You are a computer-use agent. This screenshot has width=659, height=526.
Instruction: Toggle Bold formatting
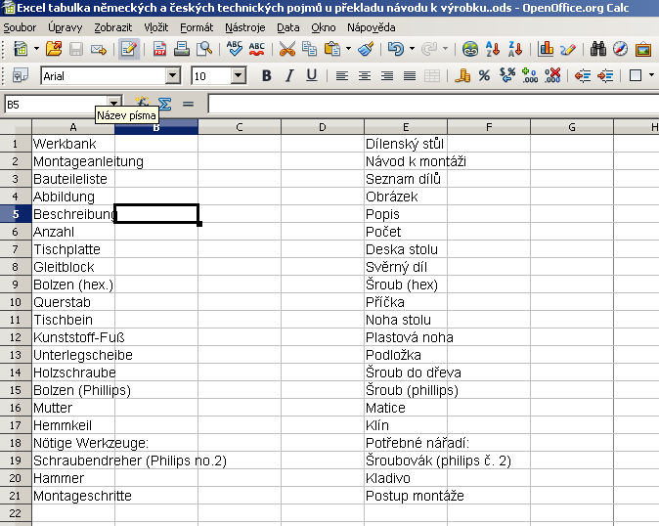click(266, 76)
